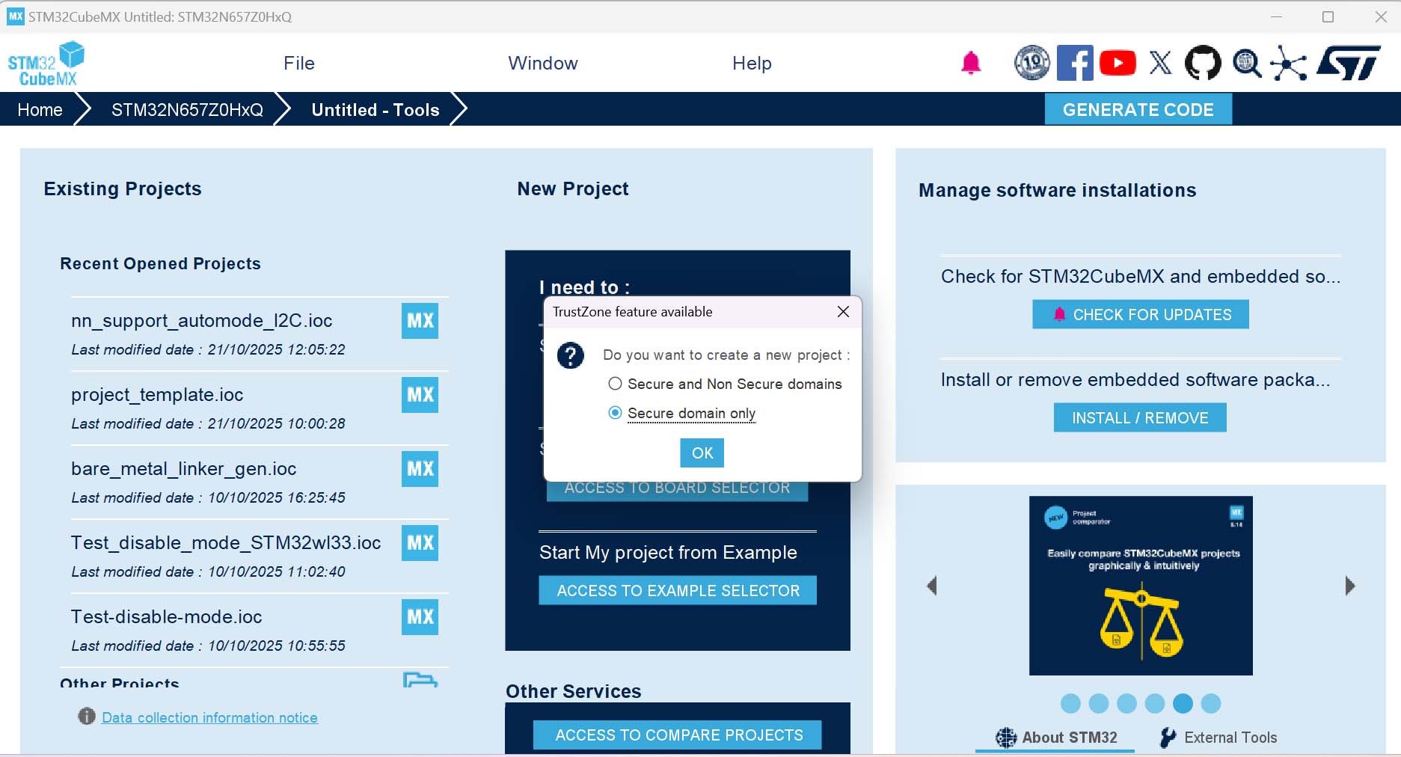Click MX icon for project_template.ioc

[420, 395]
